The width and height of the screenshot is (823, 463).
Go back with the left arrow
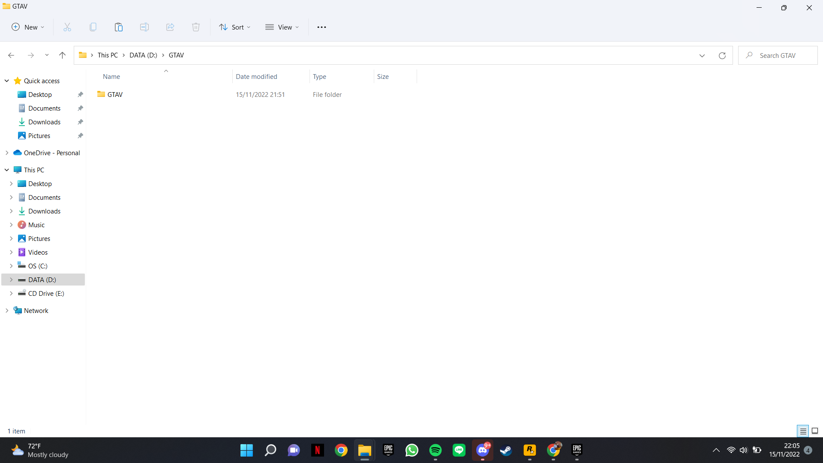[x=11, y=55]
